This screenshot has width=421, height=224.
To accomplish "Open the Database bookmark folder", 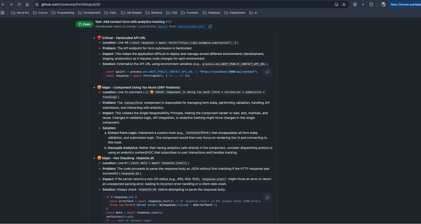I will pos(211,13).
